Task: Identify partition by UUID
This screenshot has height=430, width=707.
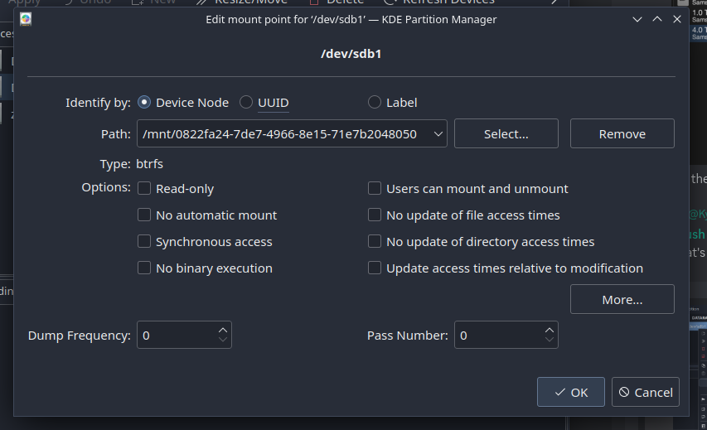Action: [x=246, y=103]
